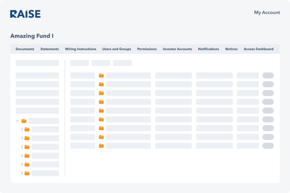Open the My Account link
The width and height of the screenshot is (290, 193).
(x=267, y=13)
